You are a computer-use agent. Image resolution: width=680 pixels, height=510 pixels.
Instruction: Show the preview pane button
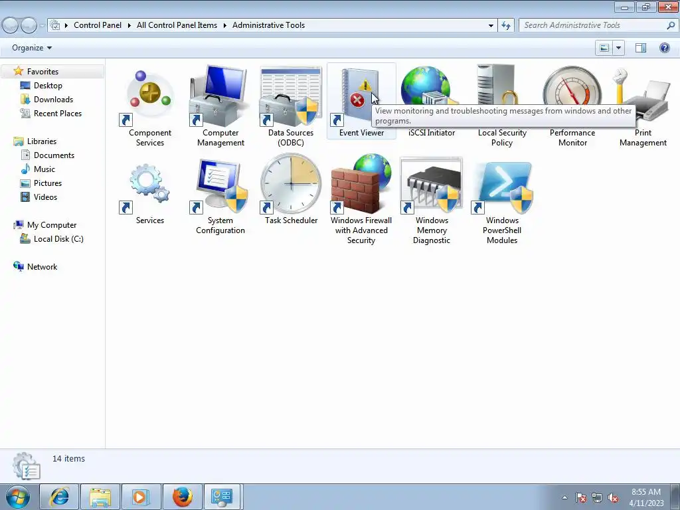click(641, 48)
